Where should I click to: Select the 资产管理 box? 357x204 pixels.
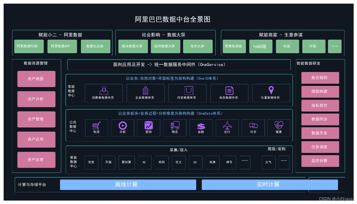[36, 119]
